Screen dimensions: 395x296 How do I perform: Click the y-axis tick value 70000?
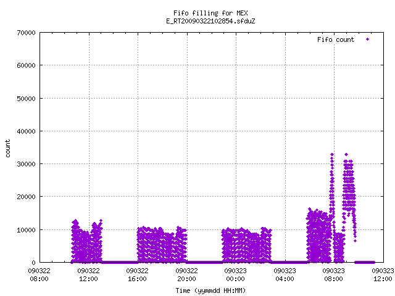[x=26, y=33]
